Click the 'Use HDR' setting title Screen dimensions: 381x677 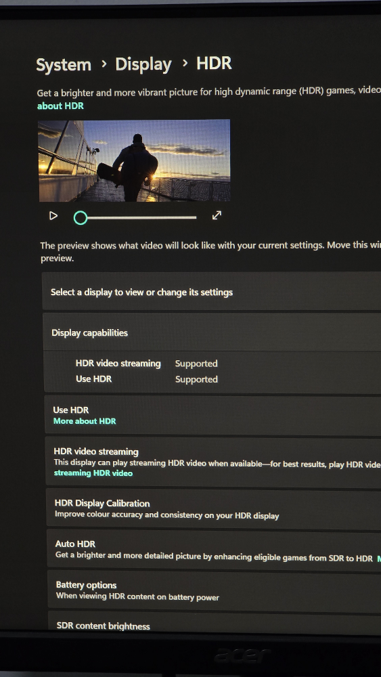[71, 410]
